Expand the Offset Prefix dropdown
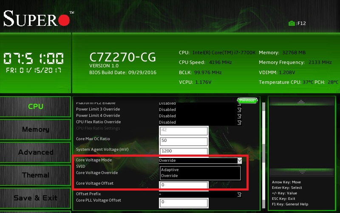This screenshot has height=213, width=340. (239, 194)
